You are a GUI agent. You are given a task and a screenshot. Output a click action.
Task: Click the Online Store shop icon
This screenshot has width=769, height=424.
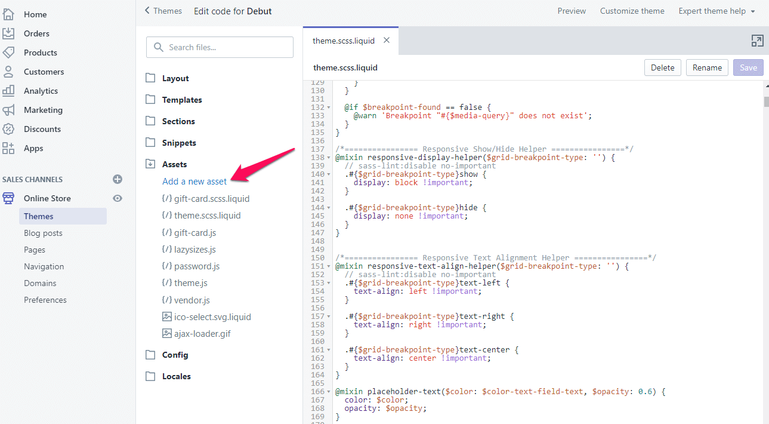pos(8,198)
